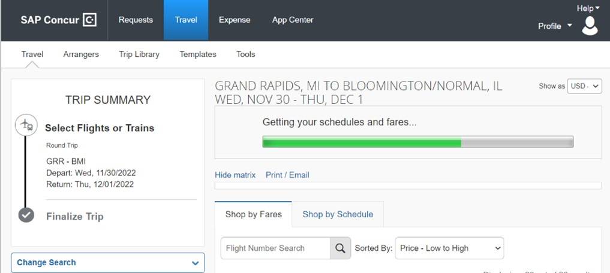Screen dimensions: 610x273
Task: Click the Print / Email link
Action: click(287, 175)
